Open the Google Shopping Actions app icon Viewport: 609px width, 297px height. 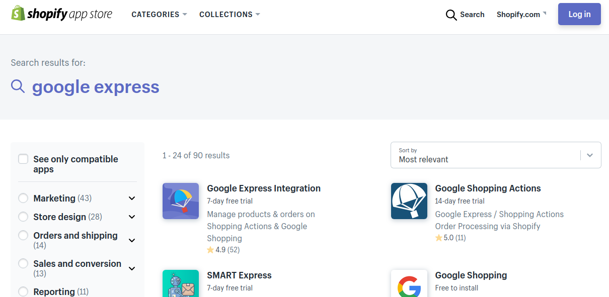(409, 201)
